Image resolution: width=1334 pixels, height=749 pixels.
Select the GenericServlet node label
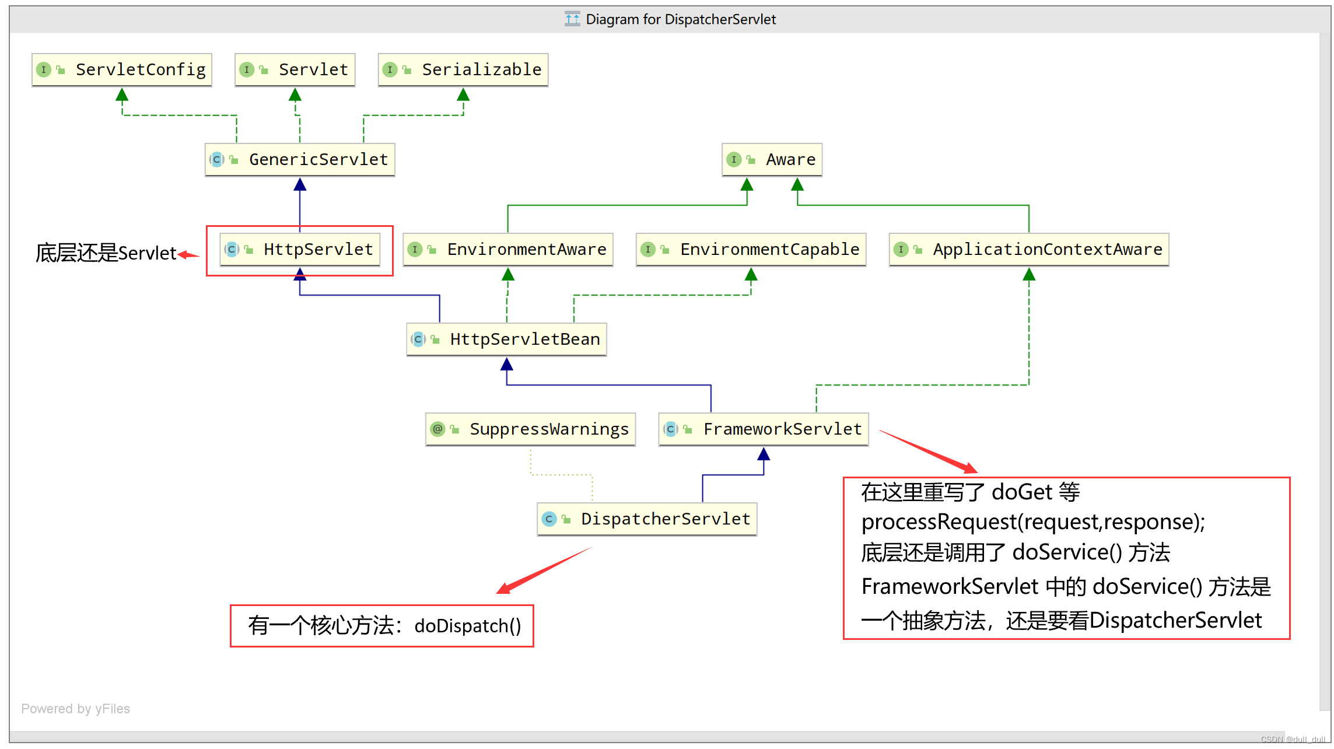coord(318,160)
